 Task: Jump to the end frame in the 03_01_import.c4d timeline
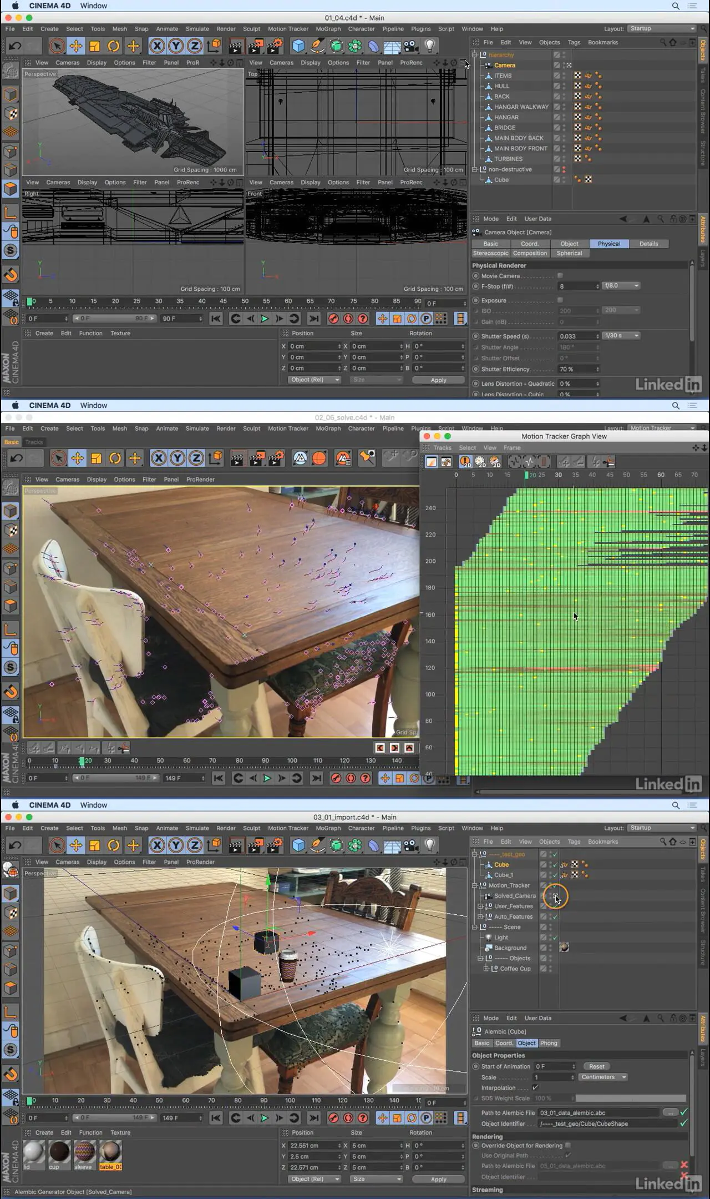(x=314, y=1118)
